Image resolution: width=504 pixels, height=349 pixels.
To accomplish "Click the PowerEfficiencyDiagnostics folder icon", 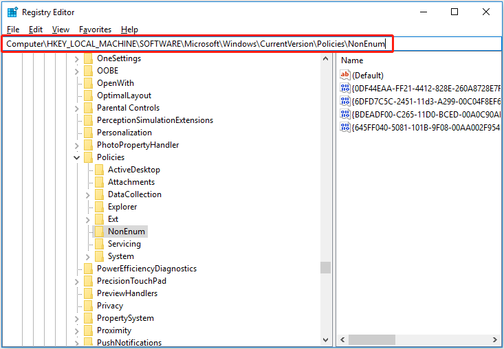I will 88,269.
